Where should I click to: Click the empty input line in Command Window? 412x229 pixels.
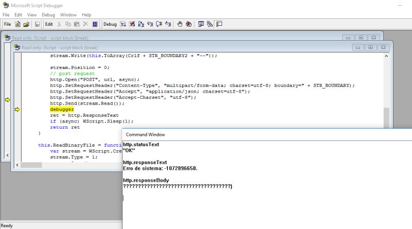[x=267, y=198]
